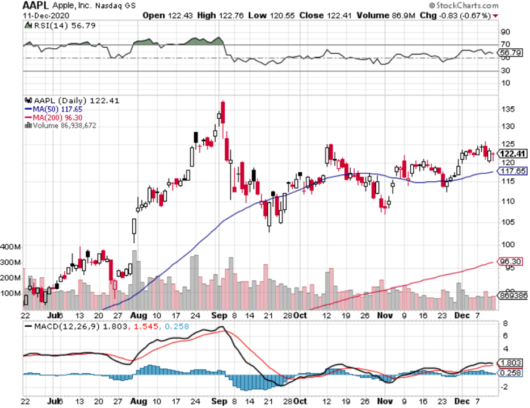Click the 117.65 MA(50) price tag
The height and width of the screenshot is (408, 530).
(x=512, y=171)
